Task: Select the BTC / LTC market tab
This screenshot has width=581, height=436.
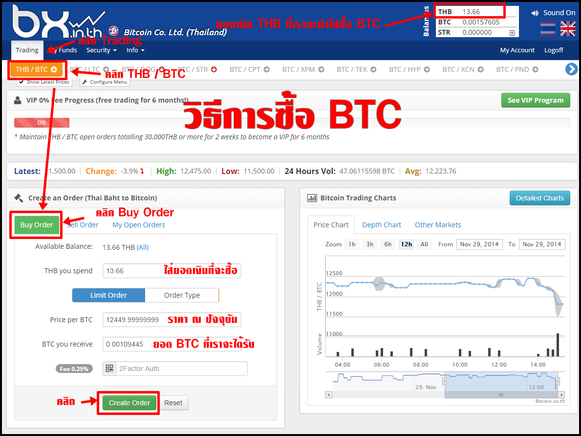Action: pos(89,69)
